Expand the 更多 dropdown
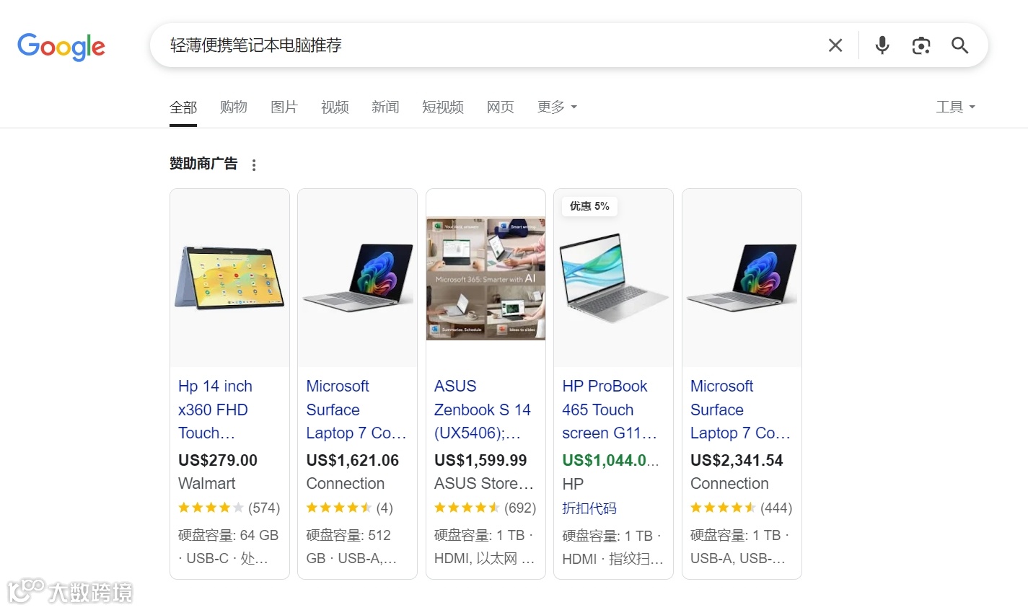 [557, 107]
